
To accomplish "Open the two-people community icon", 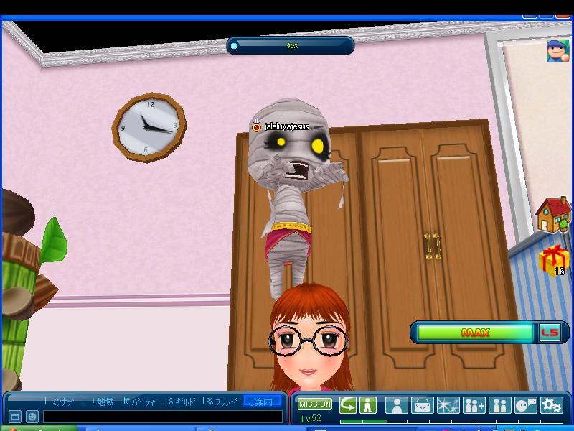I will 499,405.
